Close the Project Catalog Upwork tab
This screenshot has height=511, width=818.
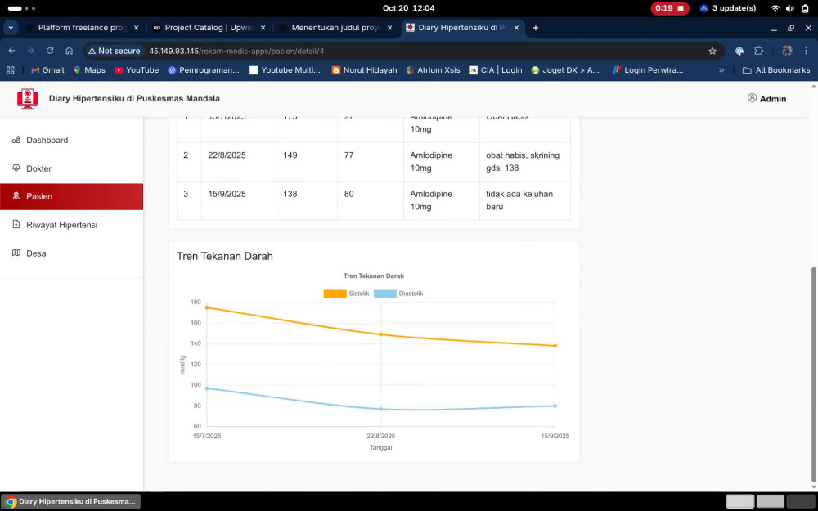click(x=263, y=28)
